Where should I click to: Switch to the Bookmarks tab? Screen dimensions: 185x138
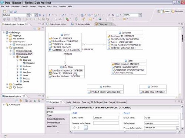pyautogui.click(x=121, y=102)
